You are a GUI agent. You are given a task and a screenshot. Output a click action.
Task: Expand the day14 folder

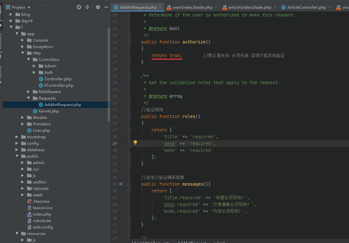[x=11, y=21]
